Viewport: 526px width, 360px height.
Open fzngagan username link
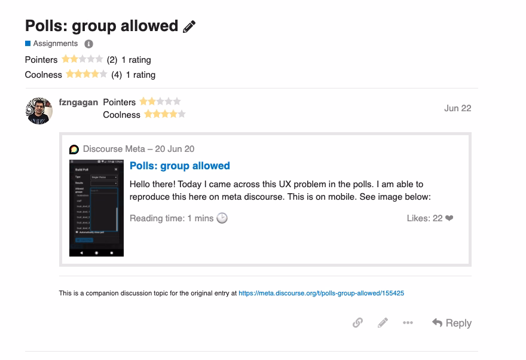pyautogui.click(x=78, y=102)
